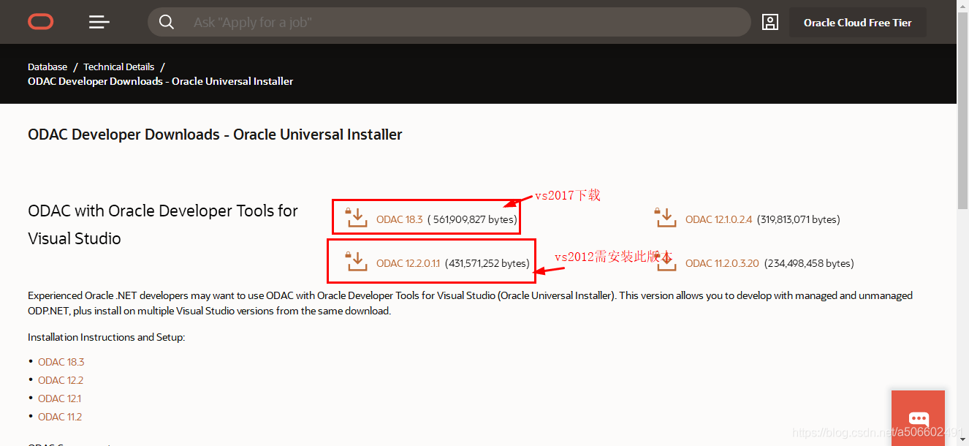Go to Technical Details breadcrumb link

click(x=119, y=67)
